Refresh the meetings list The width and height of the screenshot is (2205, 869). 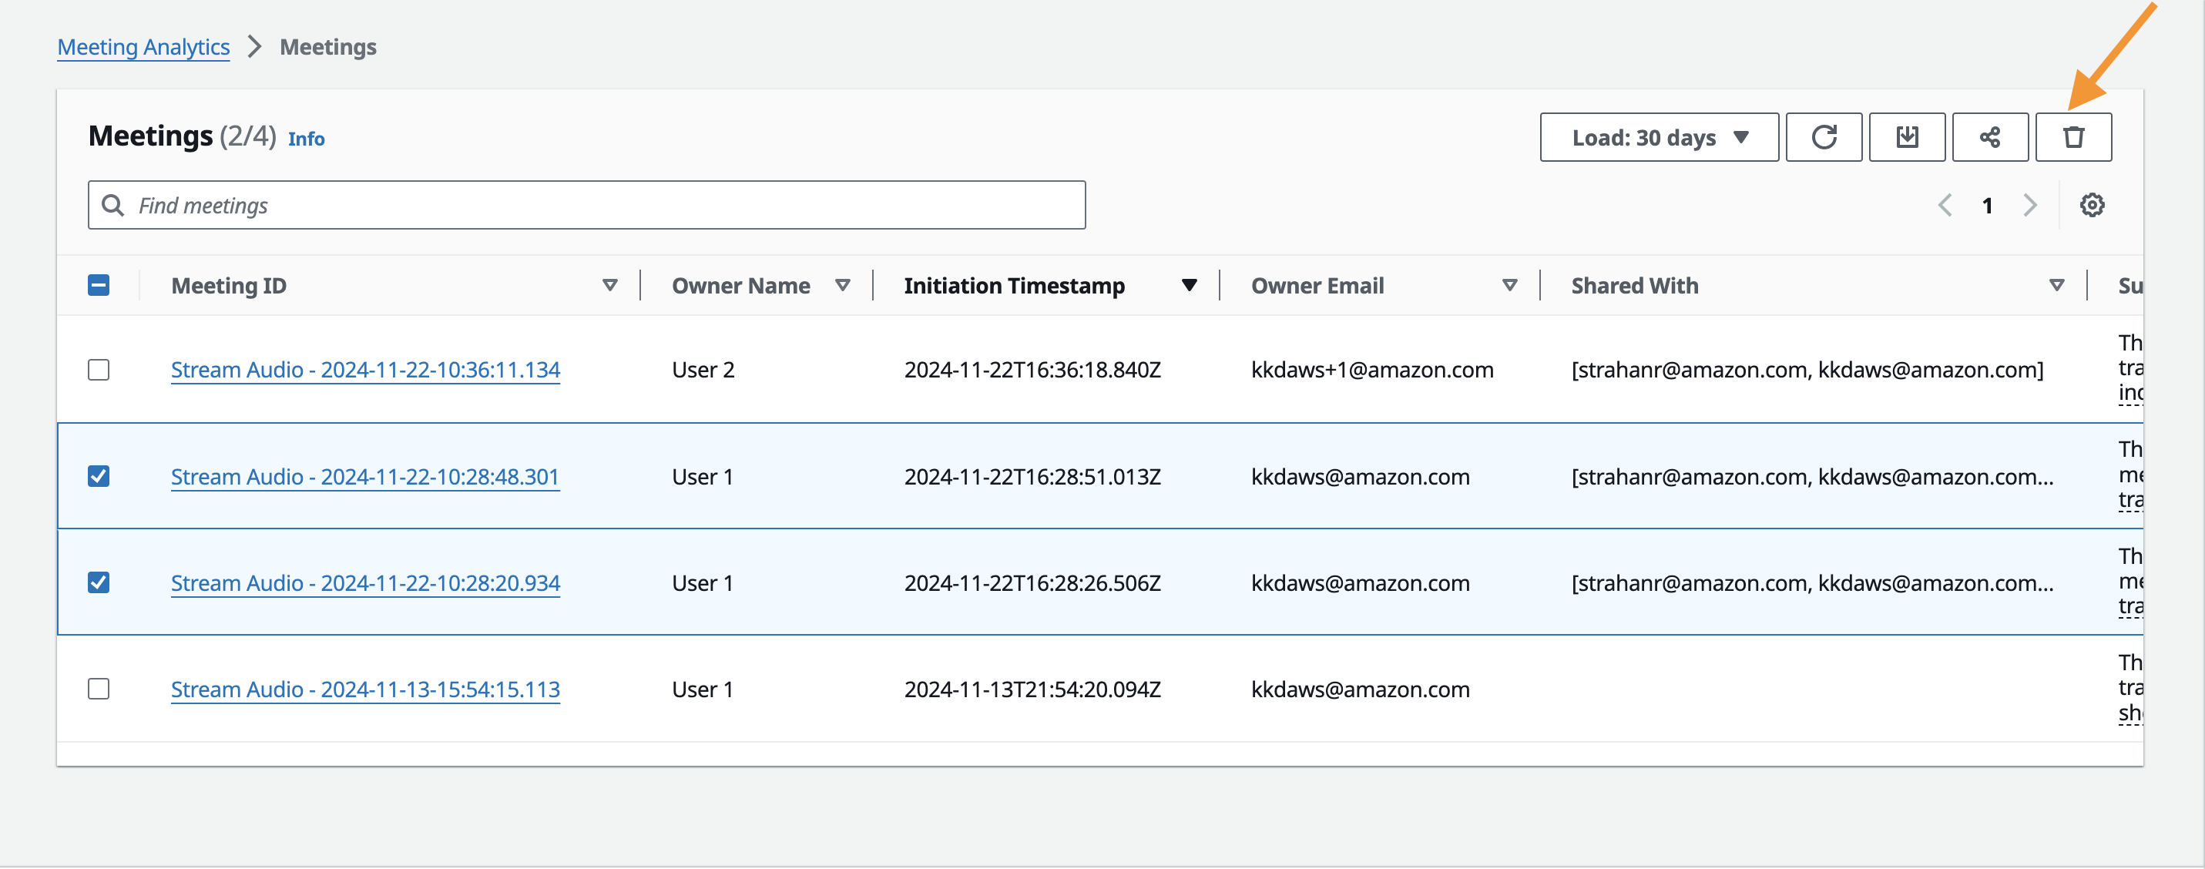pos(1823,137)
